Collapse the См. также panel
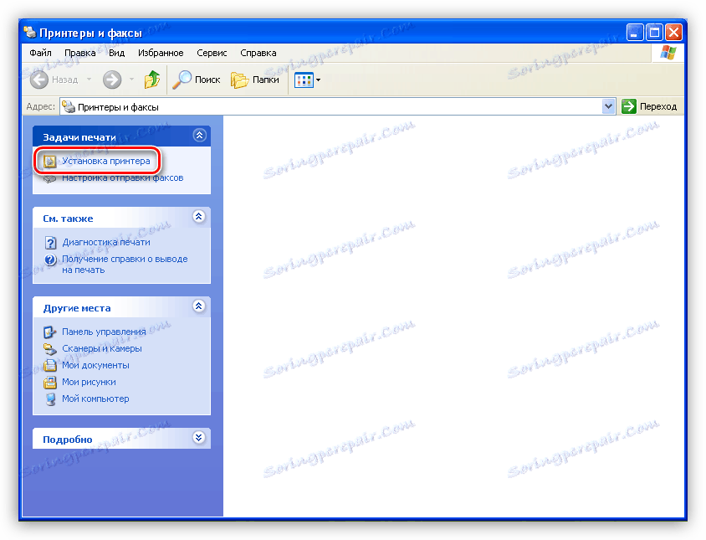706x540 pixels. [x=198, y=216]
